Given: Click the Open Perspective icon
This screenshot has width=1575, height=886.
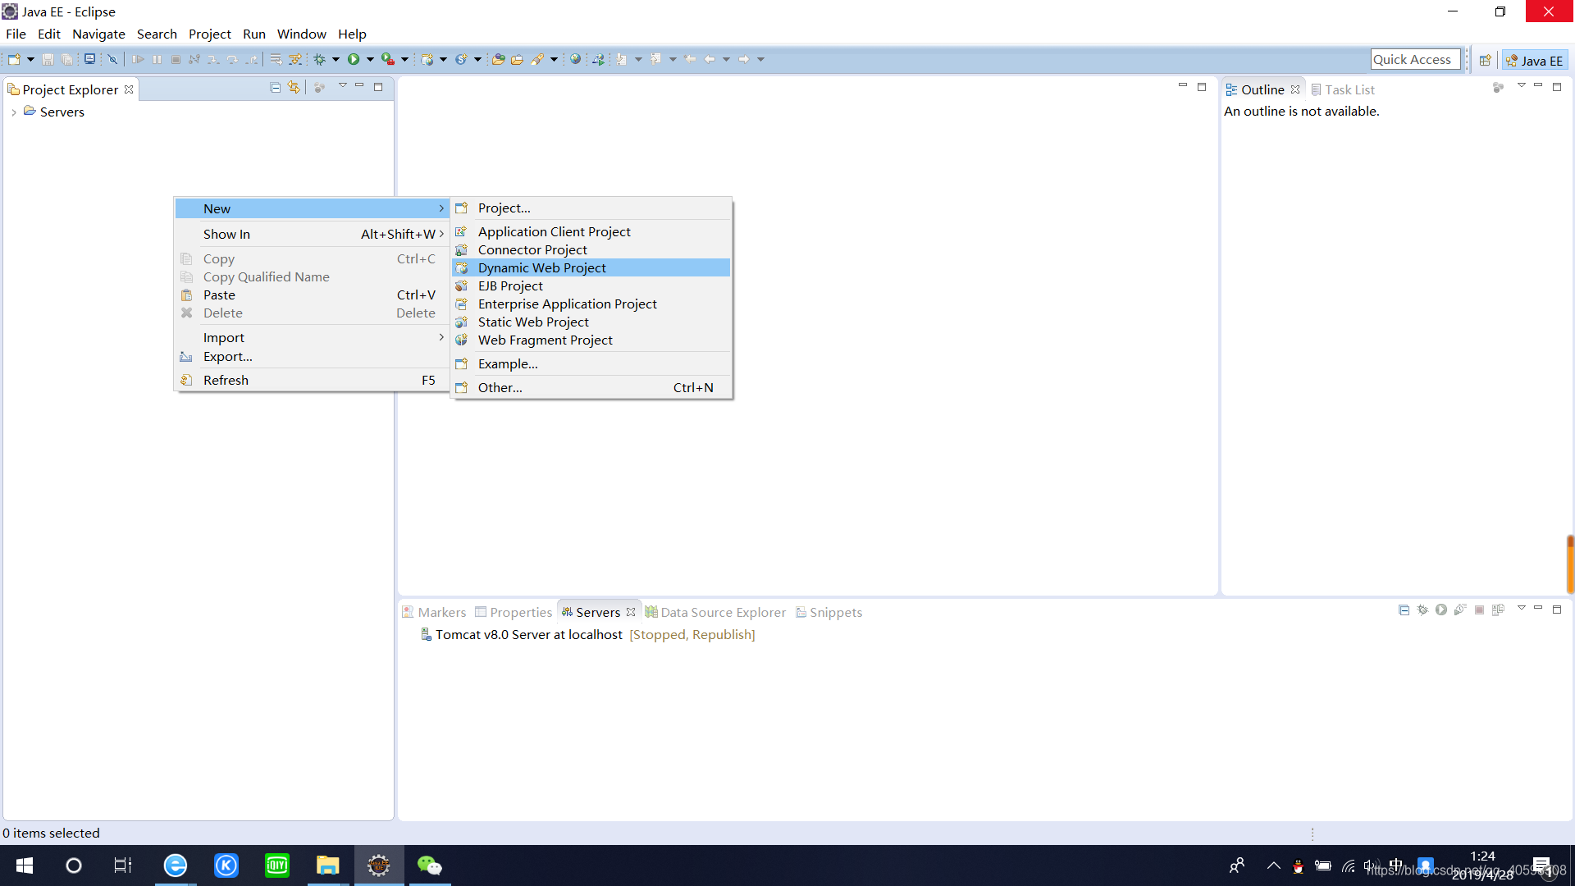Looking at the screenshot, I should coord(1485,60).
